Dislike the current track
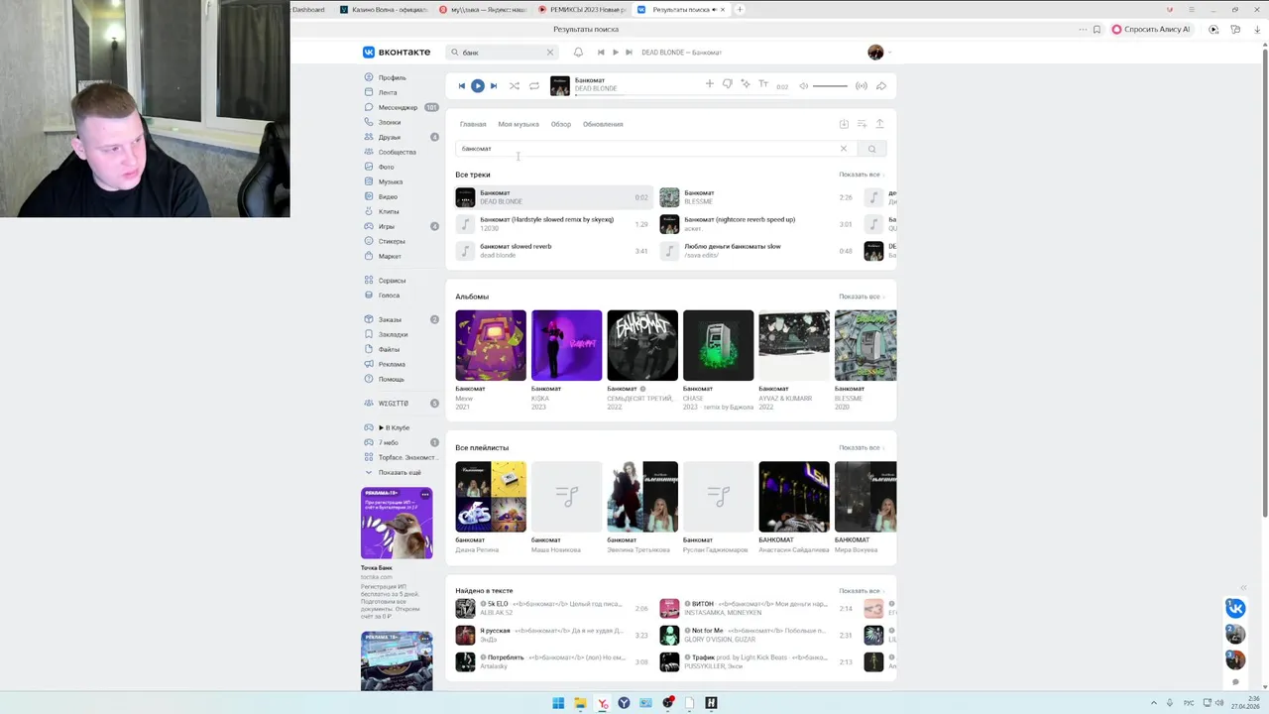Image resolution: width=1269 pixels, height=714 pixels. pos(727,84)
